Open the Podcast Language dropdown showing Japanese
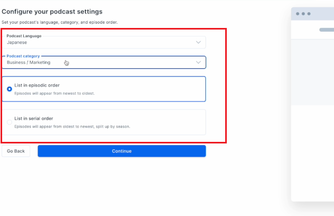The width and height of the screenshot is (334, 216). point(104,42)
